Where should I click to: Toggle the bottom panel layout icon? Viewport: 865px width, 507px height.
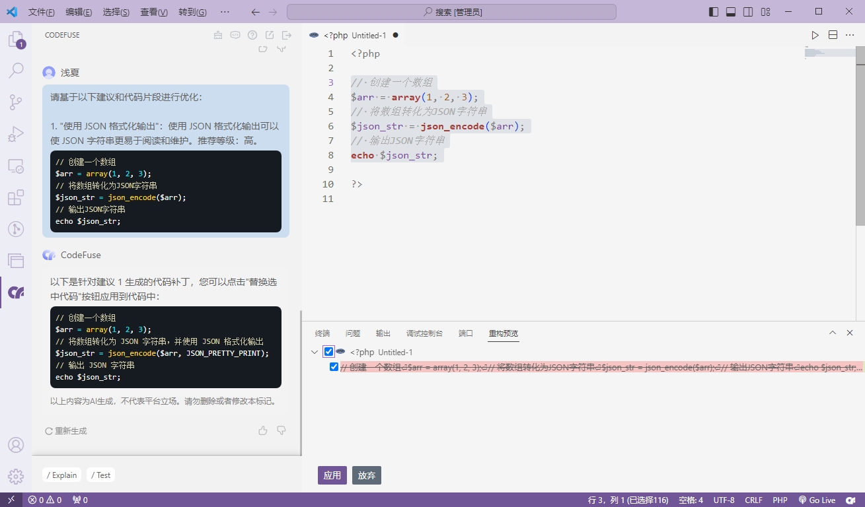click(731, 12)
